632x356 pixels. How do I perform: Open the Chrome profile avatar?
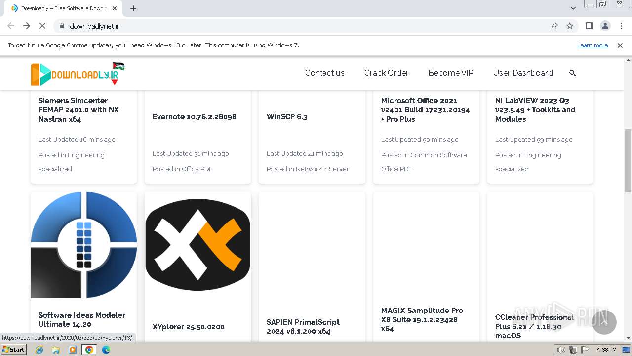(605, 26)
